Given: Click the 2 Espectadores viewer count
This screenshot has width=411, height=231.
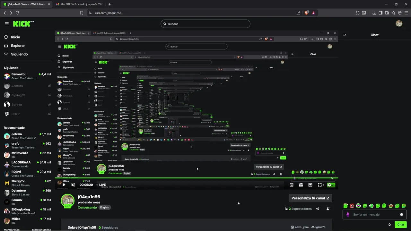Looking at the screenshot, I should [298, 209].
